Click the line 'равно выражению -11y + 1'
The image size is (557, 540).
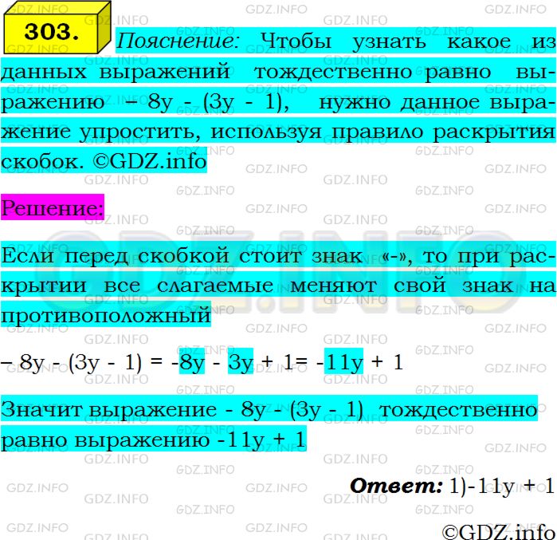click(x=153, y=439)
